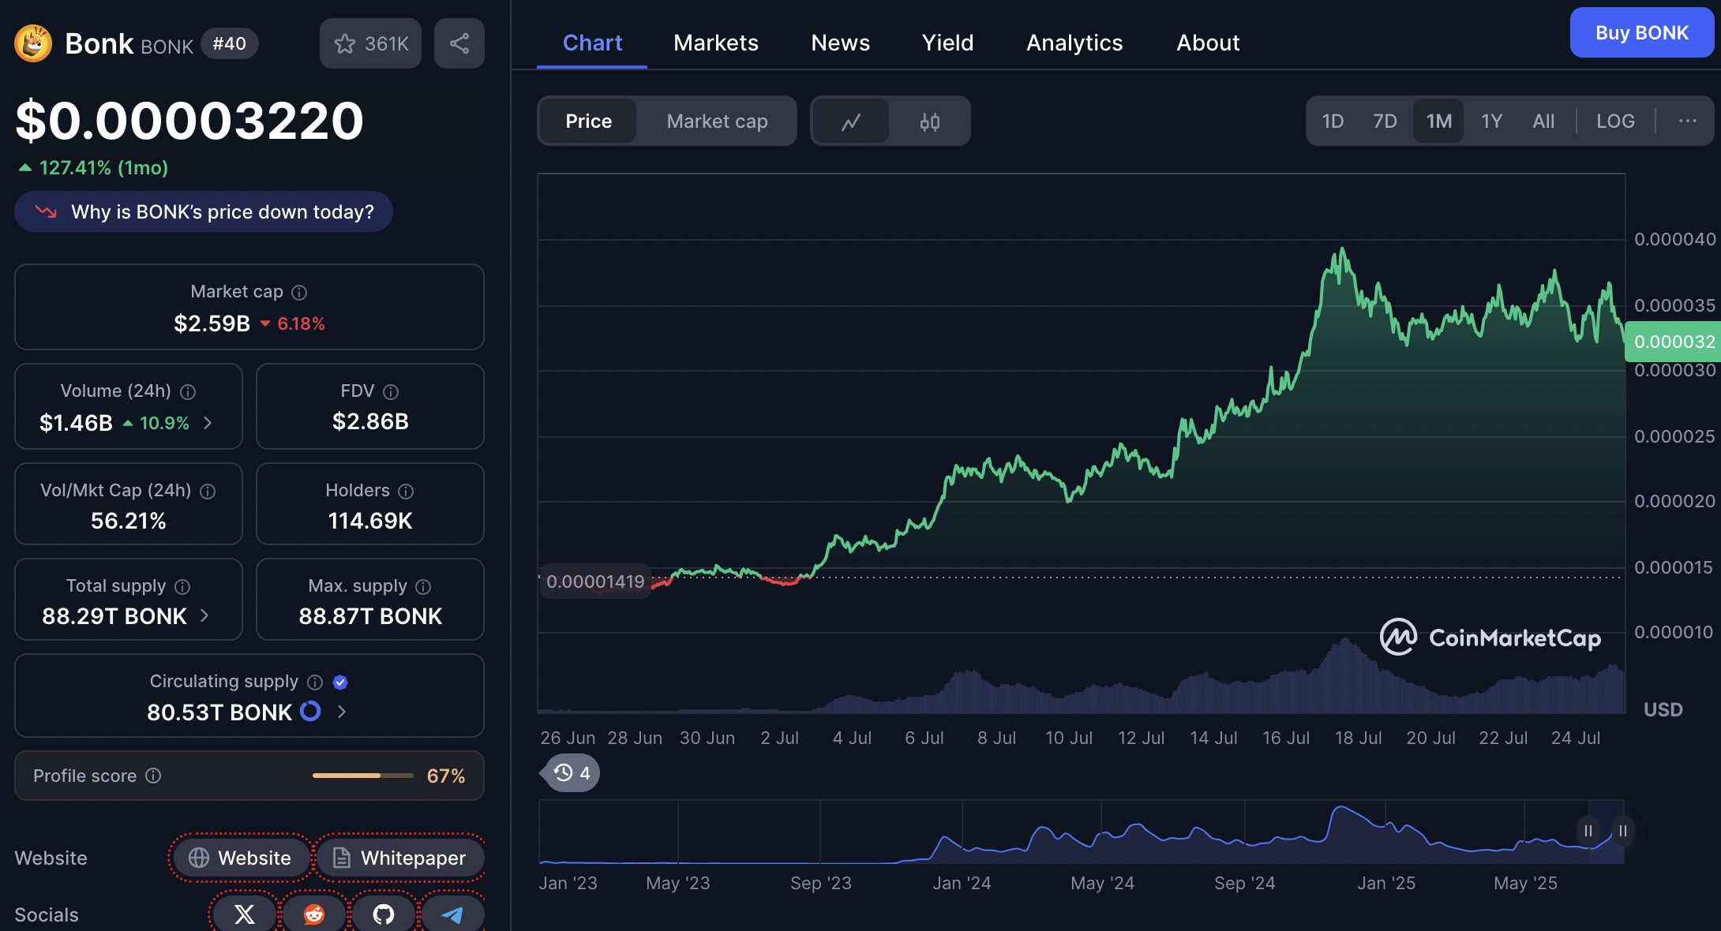Click Holders info icon

(x=406, y=492)
